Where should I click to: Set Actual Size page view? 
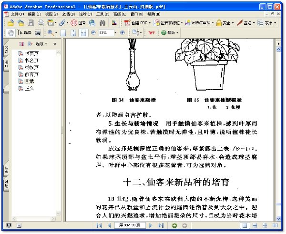(63, 33)
